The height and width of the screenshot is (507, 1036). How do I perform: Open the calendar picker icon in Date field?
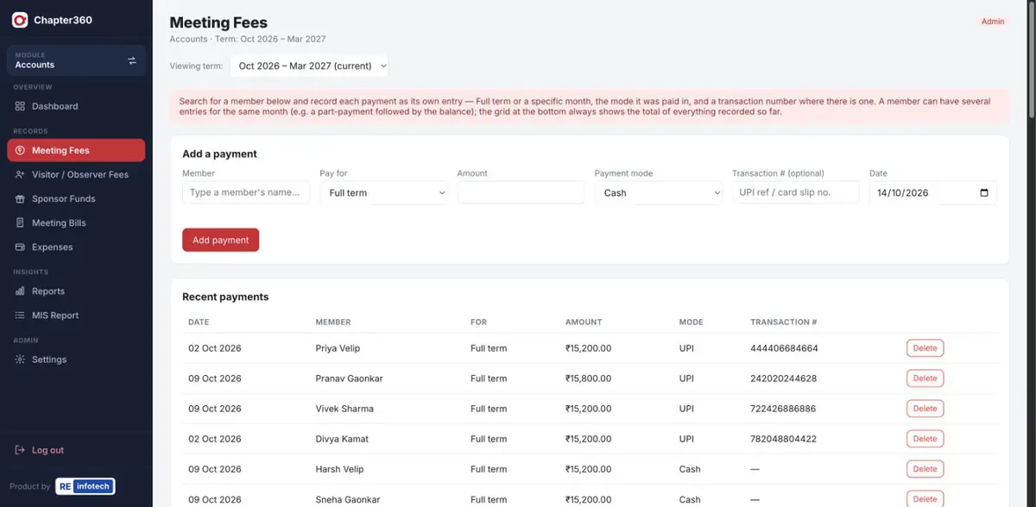(x=984, y=193)
